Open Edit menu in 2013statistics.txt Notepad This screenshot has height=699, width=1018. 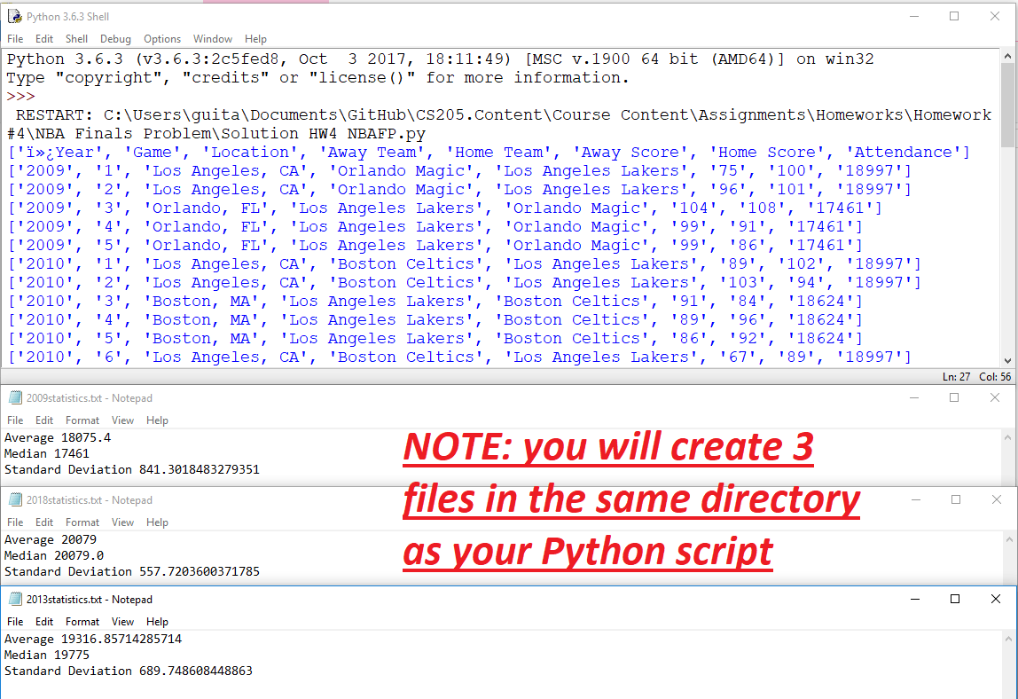coord(44,622)
